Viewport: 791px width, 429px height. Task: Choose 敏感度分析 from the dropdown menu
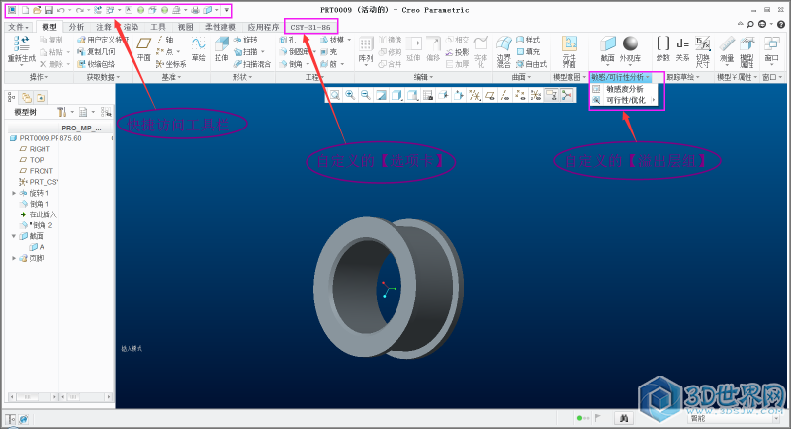tap(623, 88)
